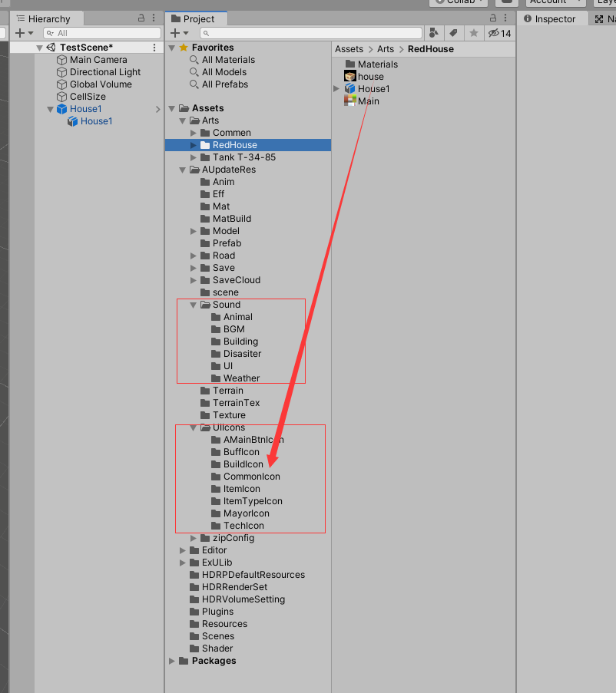Image resolution: width=616 pixels, height=693 pixels.
Task: Click the All Materials search icon
Action: [x=194, y=60]
